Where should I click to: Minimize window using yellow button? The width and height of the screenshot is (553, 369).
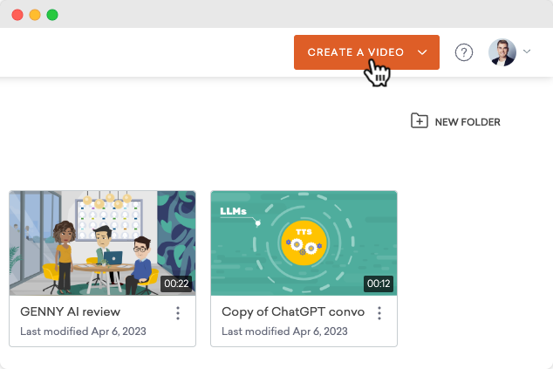(35, 15)
